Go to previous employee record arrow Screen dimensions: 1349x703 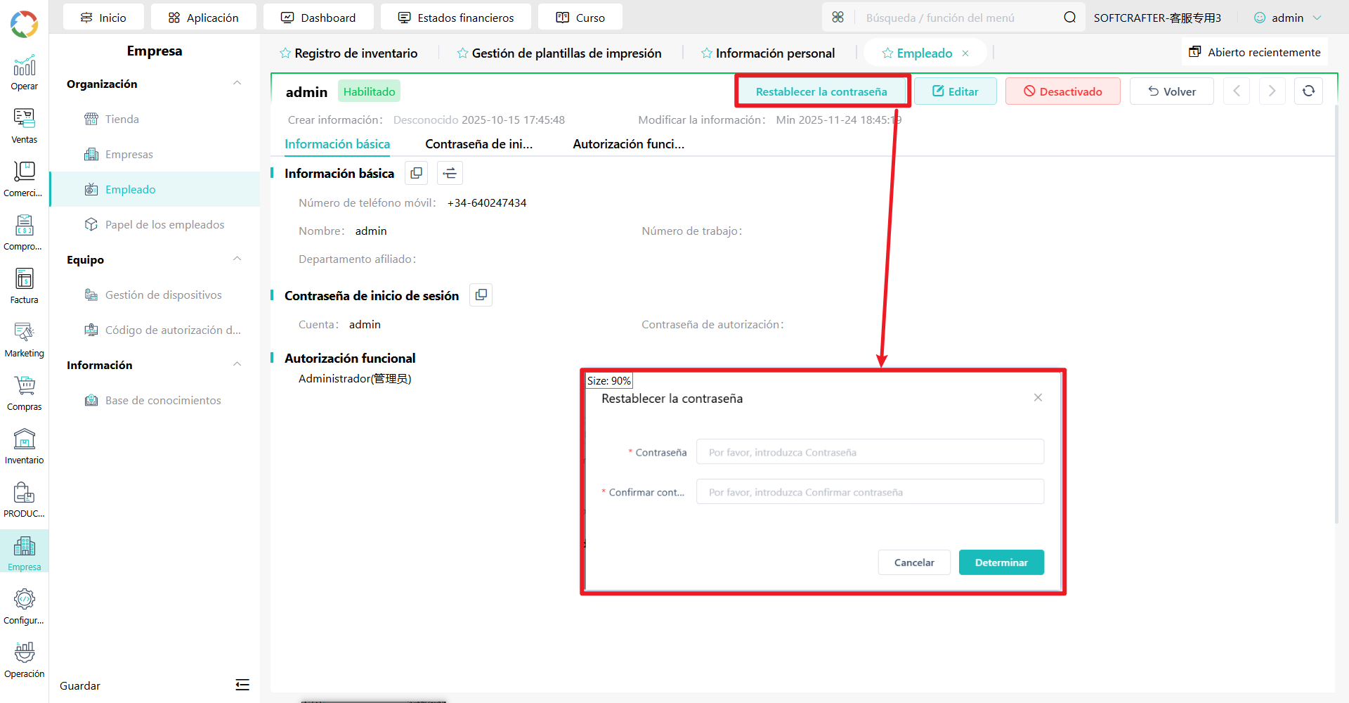[1237, 91]
